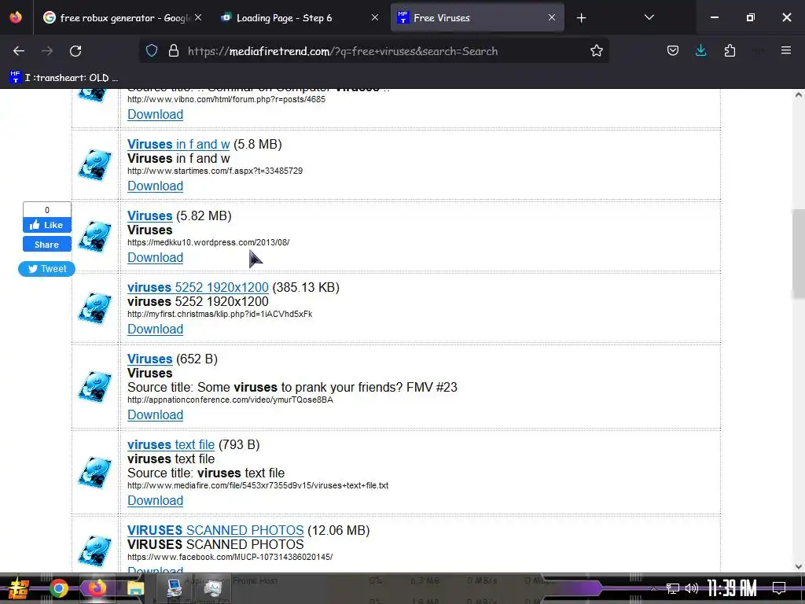Image resolution: width=805 pixels, height=604 pixels.
Task: Click disk icon beside Viruses in f and w
Action: [94, 165]
